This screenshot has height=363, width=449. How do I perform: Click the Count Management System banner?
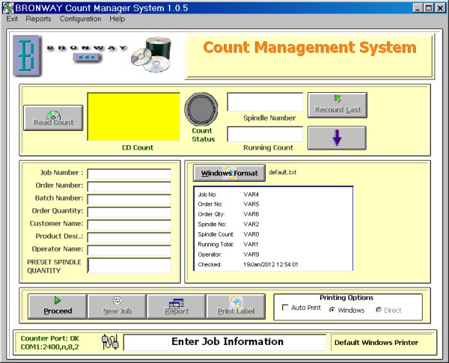click(x=310, y=55)
